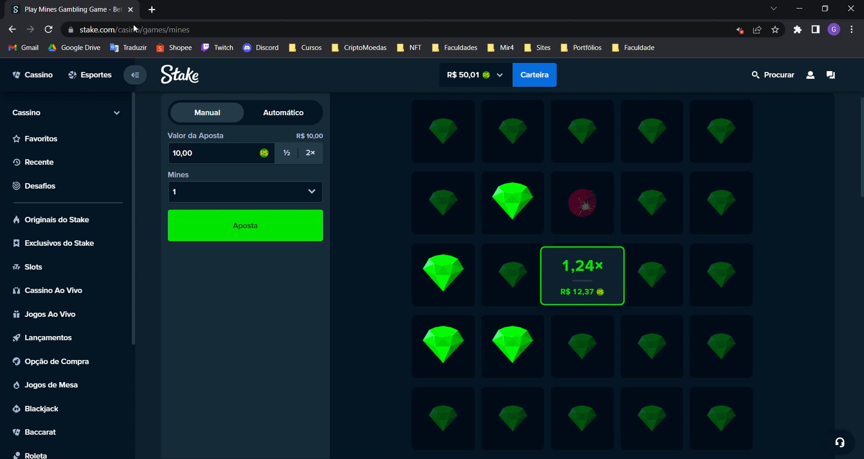This screenshot has width=864, height=459.
Task: Open the Carteira wallet button
Action: click(534, 75)
